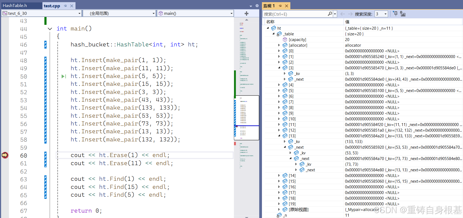Expand the [15] bucket entry
The image size is (463, 218).
pos(279,181)
